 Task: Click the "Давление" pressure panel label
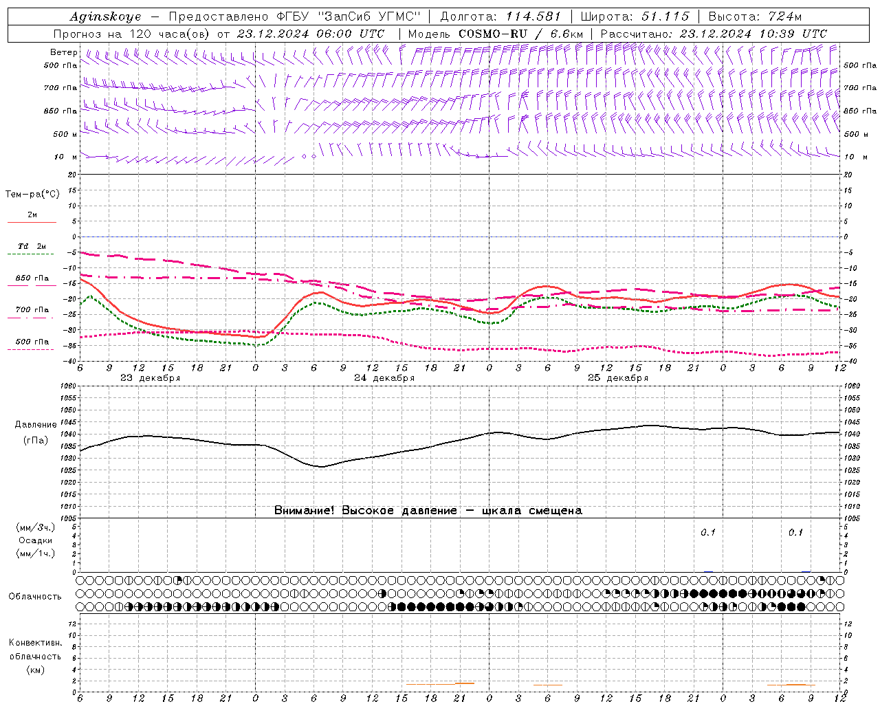36,425
